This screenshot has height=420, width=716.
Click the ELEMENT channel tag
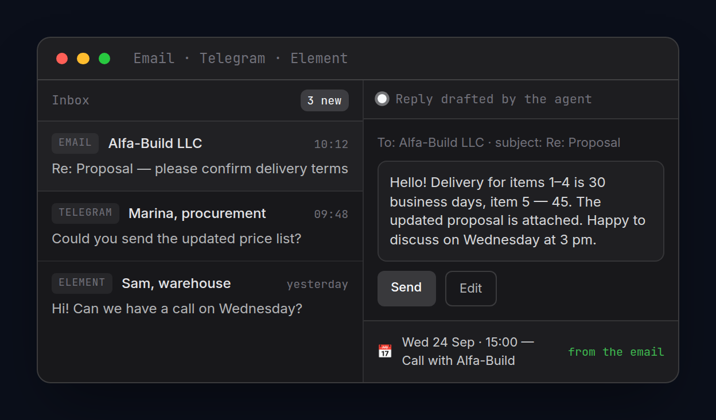click(82, 283)
